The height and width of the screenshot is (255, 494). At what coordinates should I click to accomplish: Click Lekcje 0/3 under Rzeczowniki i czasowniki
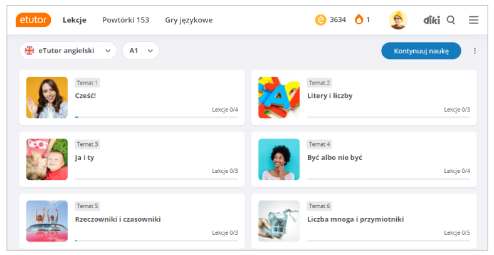click(225, 232)
